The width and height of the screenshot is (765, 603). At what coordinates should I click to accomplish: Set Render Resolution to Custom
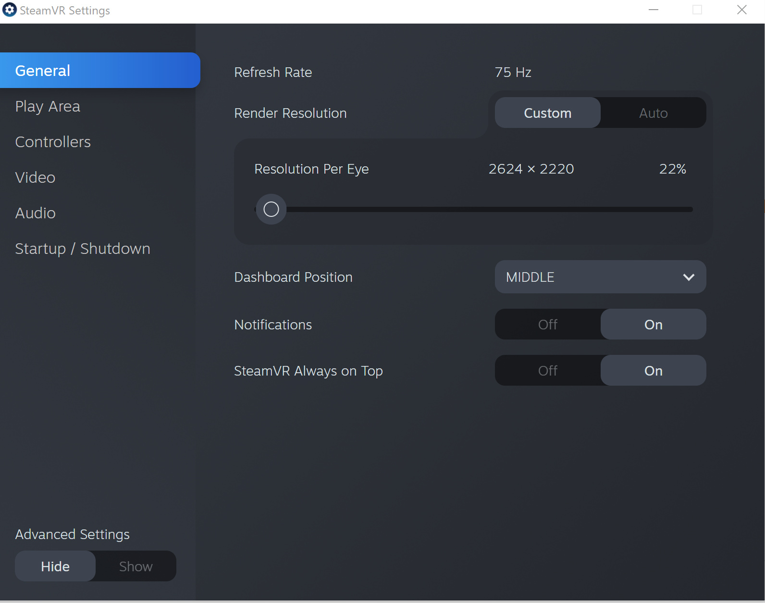547,113
